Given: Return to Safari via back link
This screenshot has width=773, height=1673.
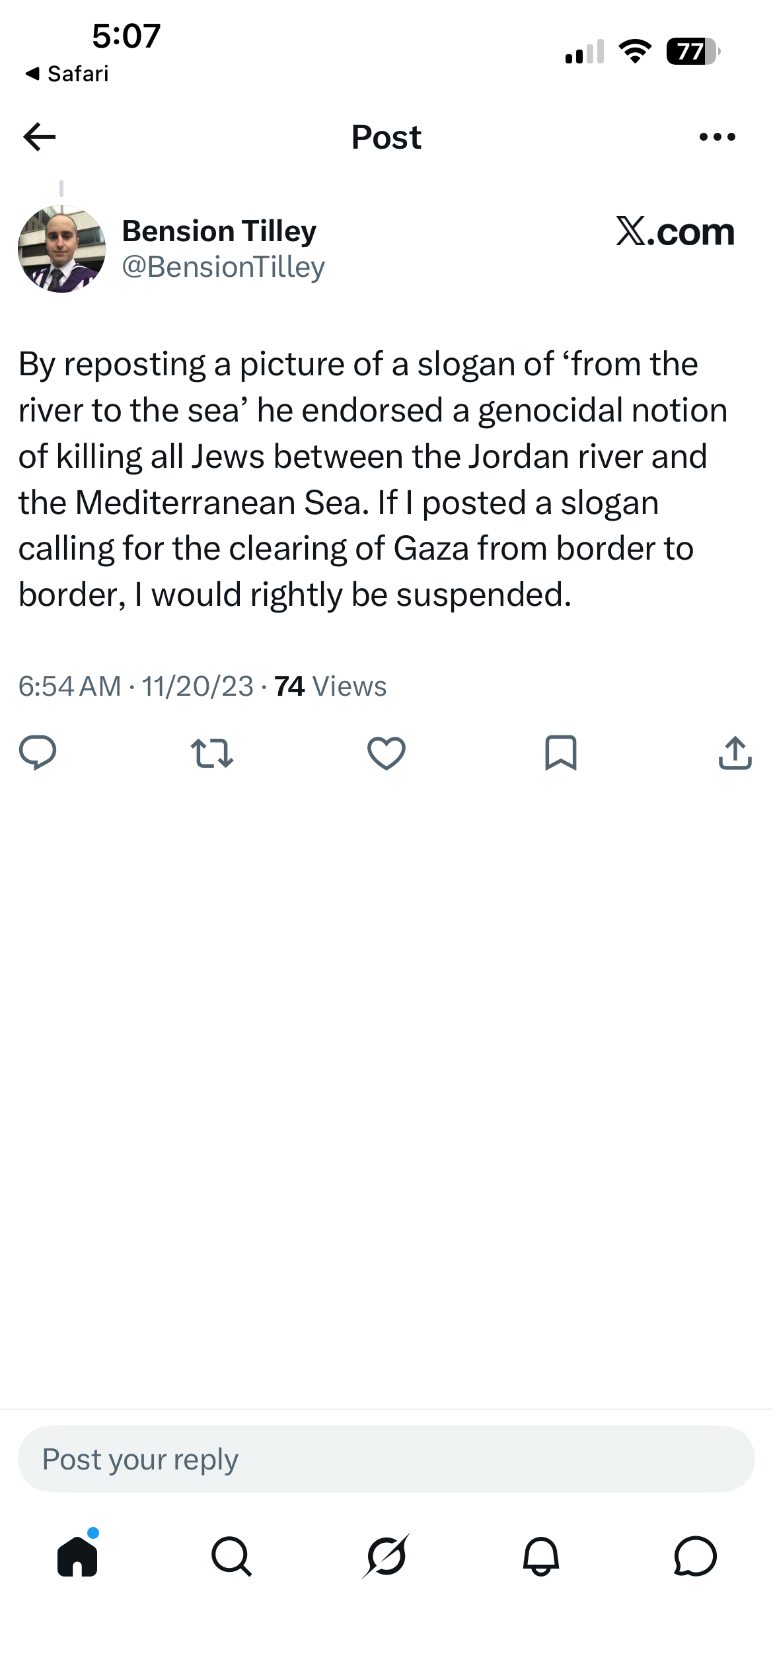Looking at the screenshot, I should (67, 73).
